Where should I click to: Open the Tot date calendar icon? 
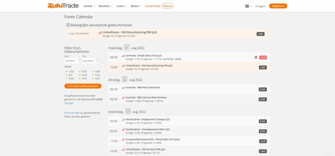(x=97, y=61)
